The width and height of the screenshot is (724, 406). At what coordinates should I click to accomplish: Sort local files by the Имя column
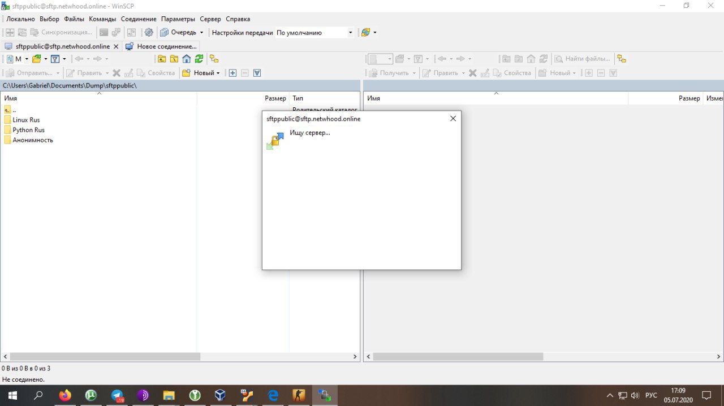click(x=99, y=98)
